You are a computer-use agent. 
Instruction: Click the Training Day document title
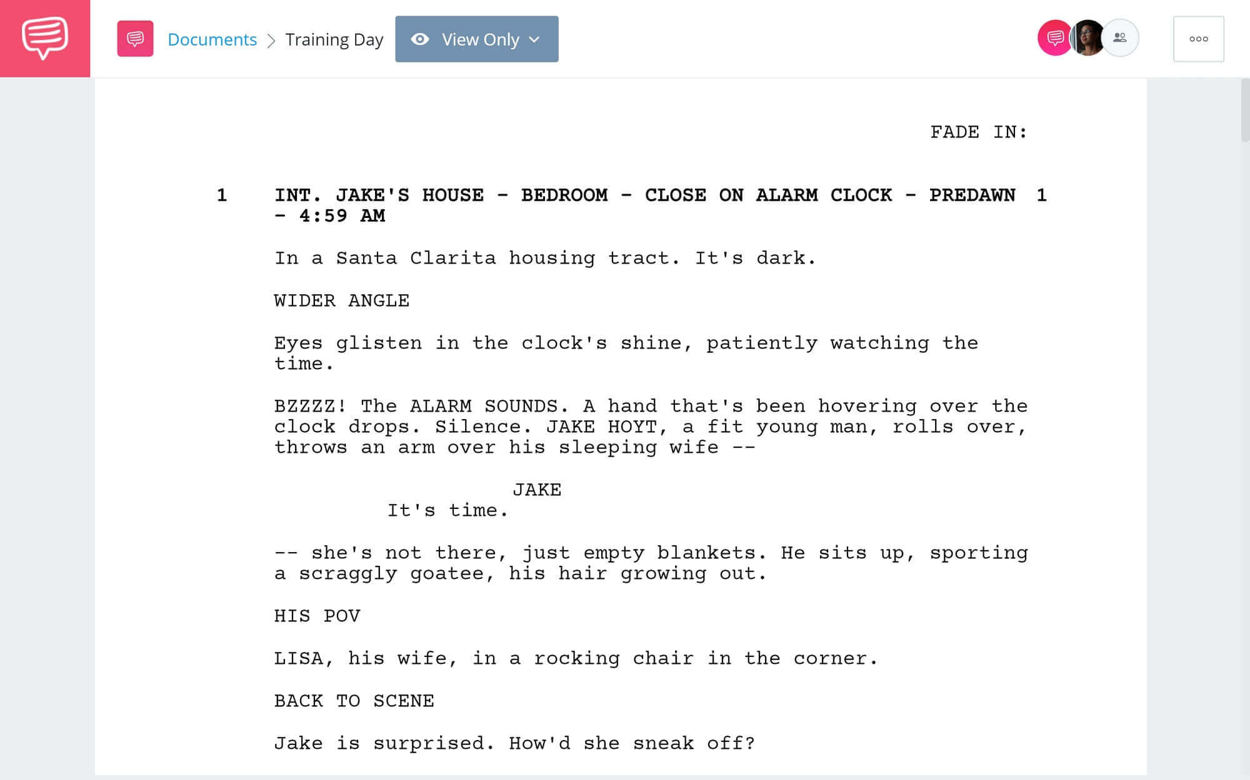click(x=334, y=37)
